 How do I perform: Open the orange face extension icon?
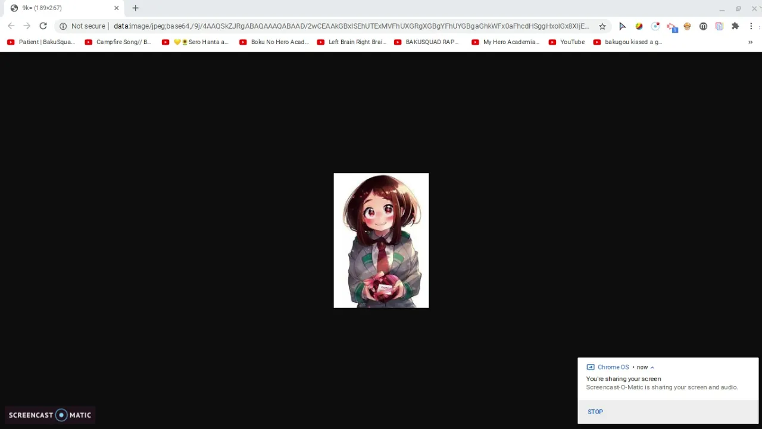click(687, 26)
